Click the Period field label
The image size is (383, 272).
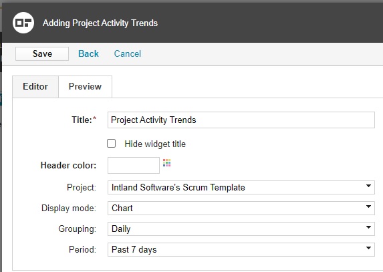(x=83, y=249)
